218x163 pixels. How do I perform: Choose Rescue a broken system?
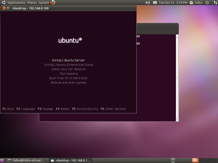click(x=68, y=83)
